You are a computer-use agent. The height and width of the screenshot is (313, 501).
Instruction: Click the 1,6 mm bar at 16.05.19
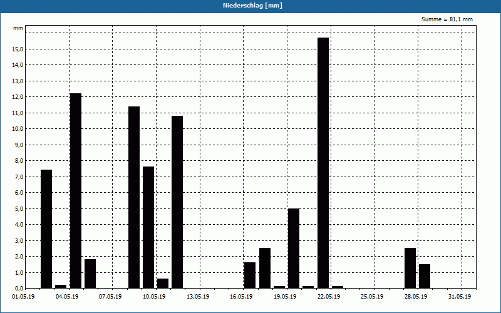tap(250, 275)
